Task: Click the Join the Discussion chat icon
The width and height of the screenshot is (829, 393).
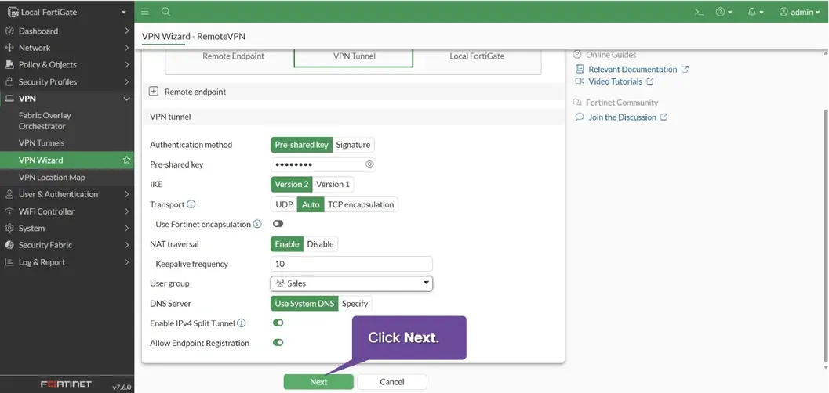Action: pos(580,117)
